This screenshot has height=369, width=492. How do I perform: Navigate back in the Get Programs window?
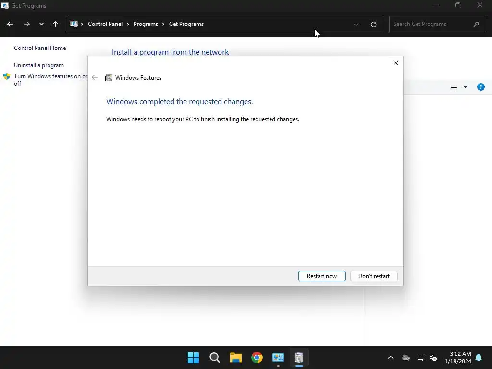pyautogui.click(x=10, y=24)
